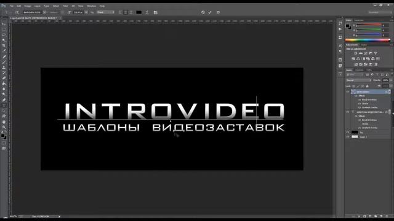
Task: Hide the Russian subtitle text layer
Action: [x=348, y=112]
